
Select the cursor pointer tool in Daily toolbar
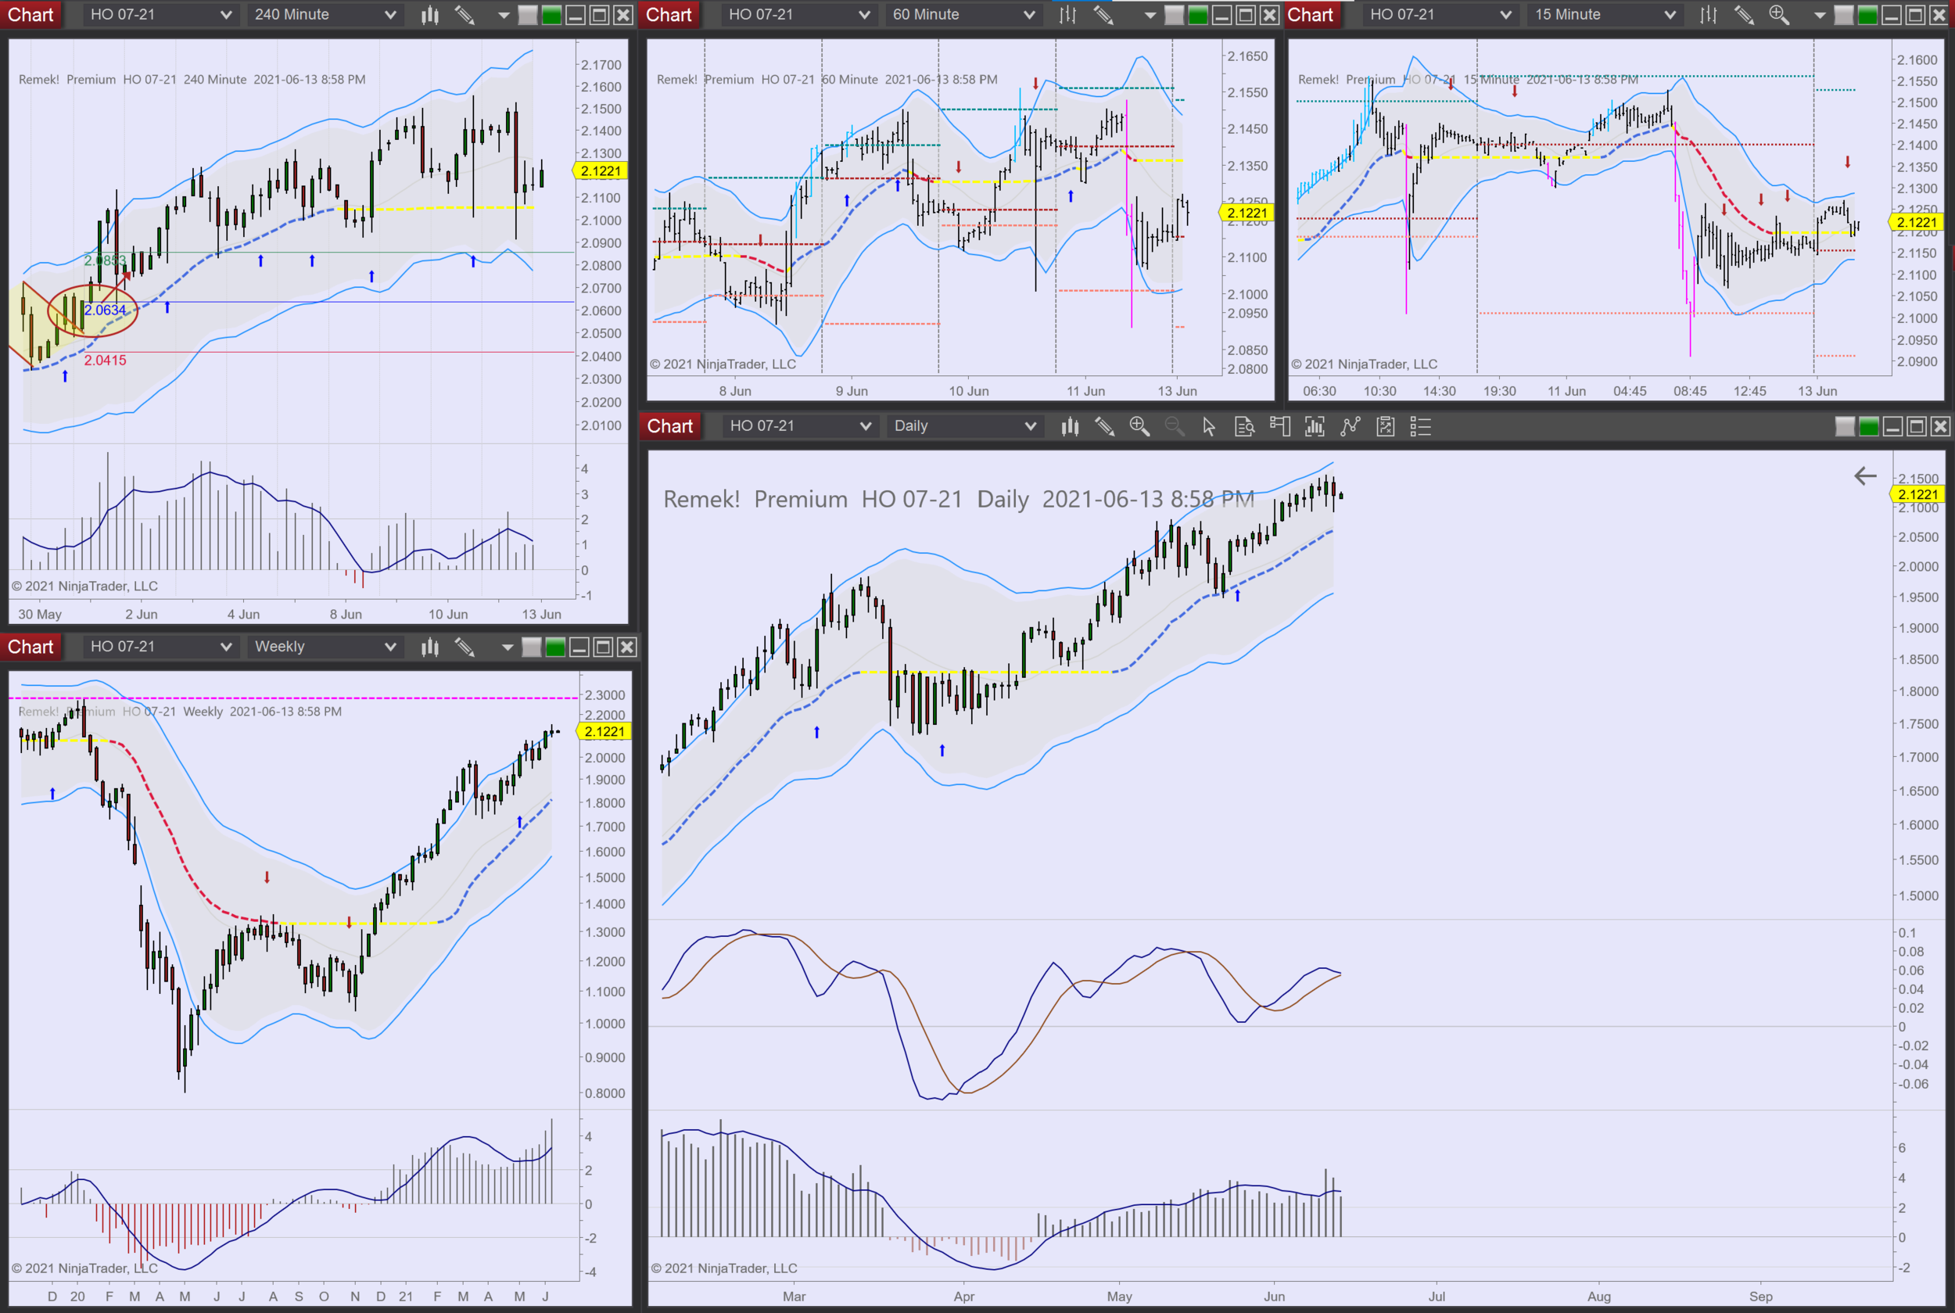(x=1208, y=426)
